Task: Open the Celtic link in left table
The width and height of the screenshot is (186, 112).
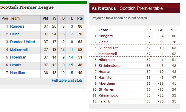Action: [15, 34]
